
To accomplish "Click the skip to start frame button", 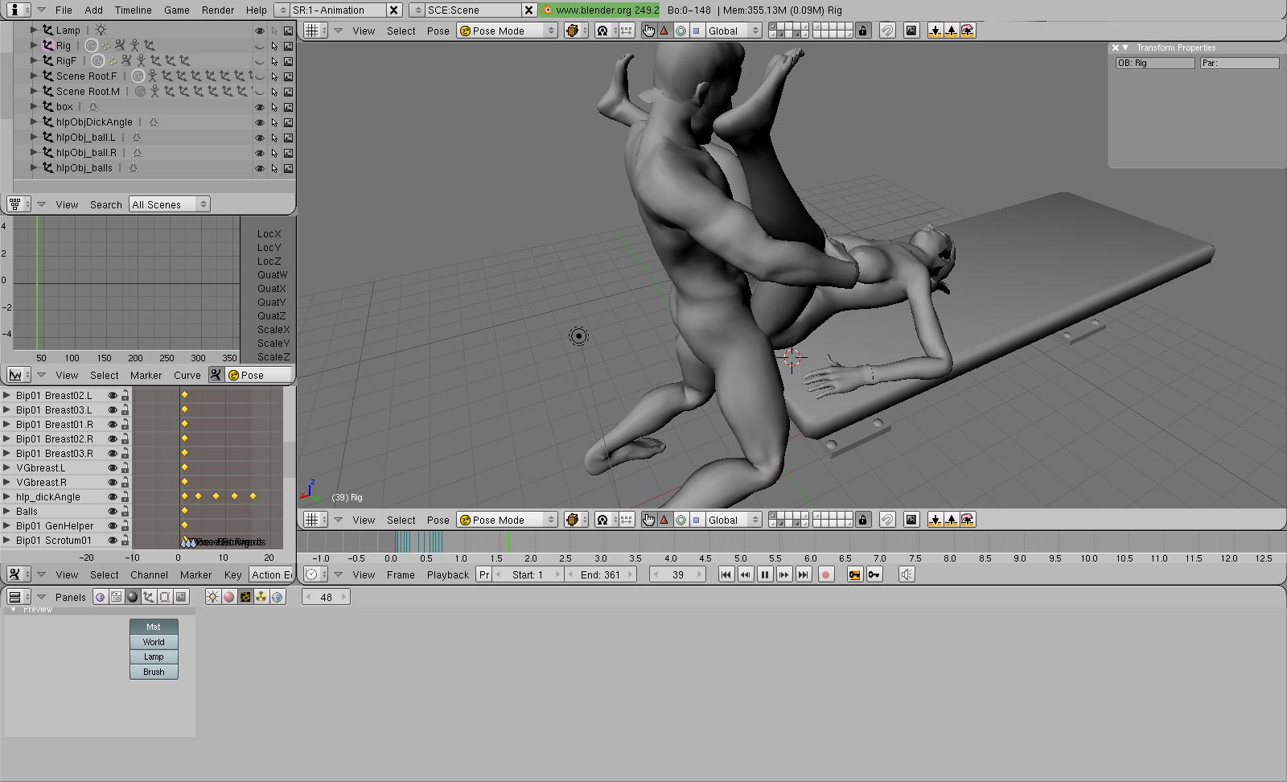I will [x=726, y=574].
